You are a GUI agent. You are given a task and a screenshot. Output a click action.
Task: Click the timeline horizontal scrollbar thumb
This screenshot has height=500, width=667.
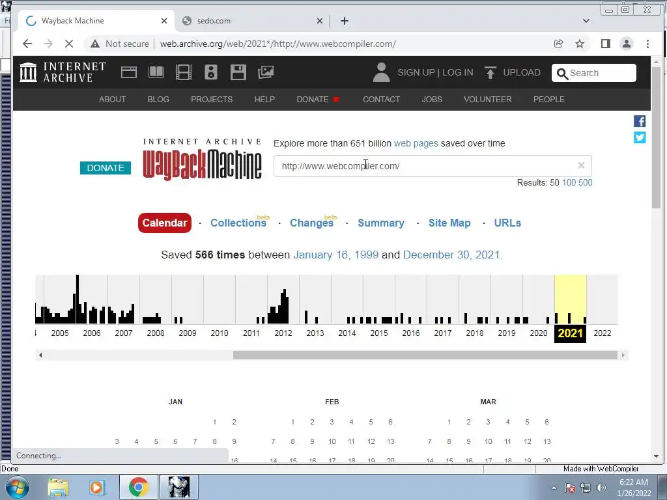[x=425, y=355]
